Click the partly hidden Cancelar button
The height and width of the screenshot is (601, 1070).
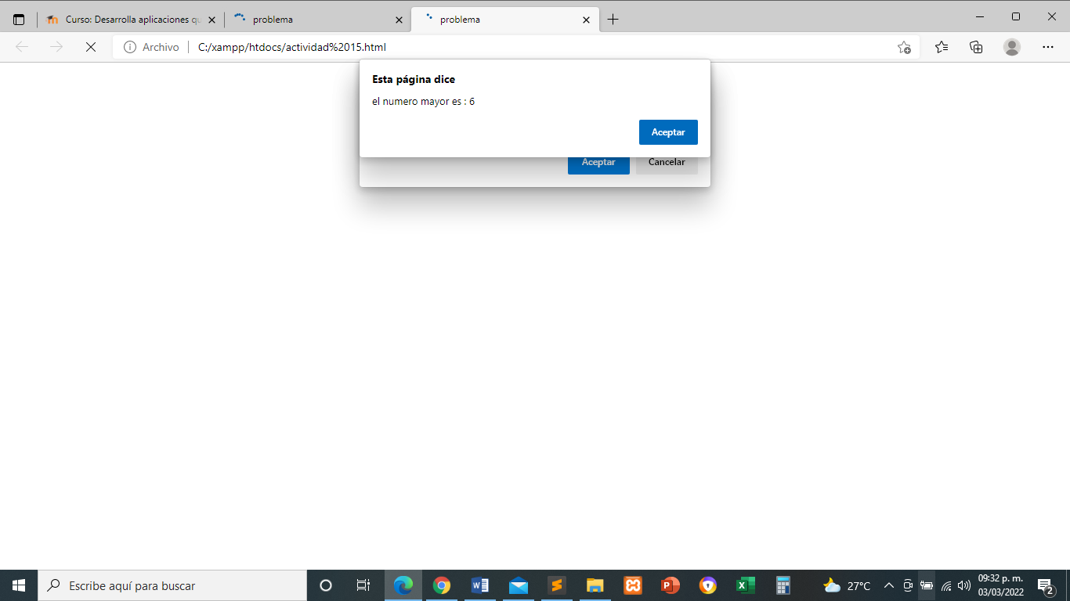[667, 165]
